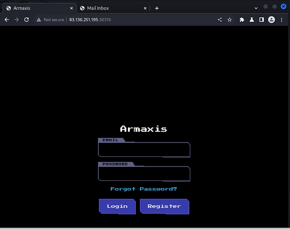Share this page via share icon
The height and width of the screenshot is (229, 290).
point(220,19)
